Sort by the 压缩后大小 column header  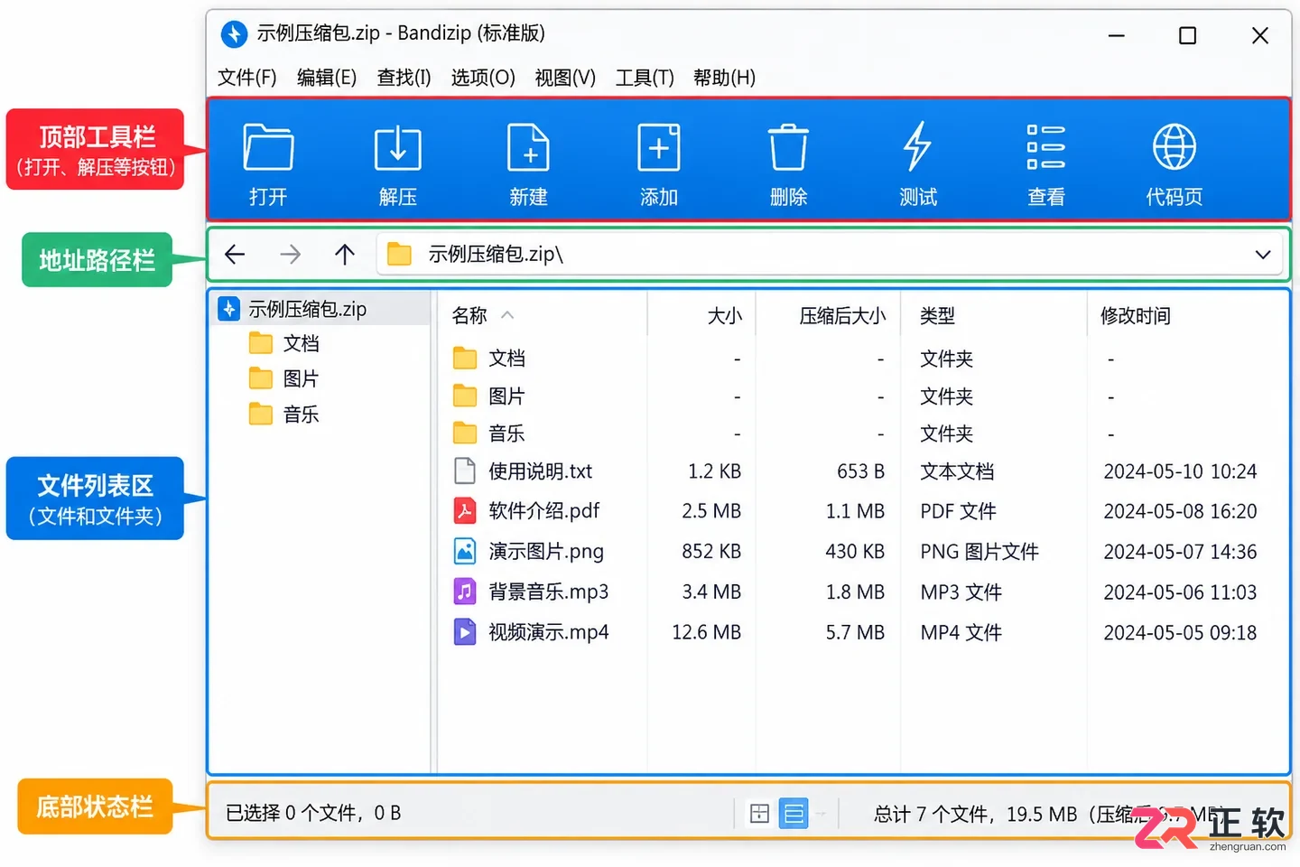(x=842, y=316)
